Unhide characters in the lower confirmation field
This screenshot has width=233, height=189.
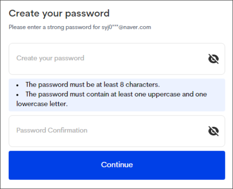tap(214, 131)
